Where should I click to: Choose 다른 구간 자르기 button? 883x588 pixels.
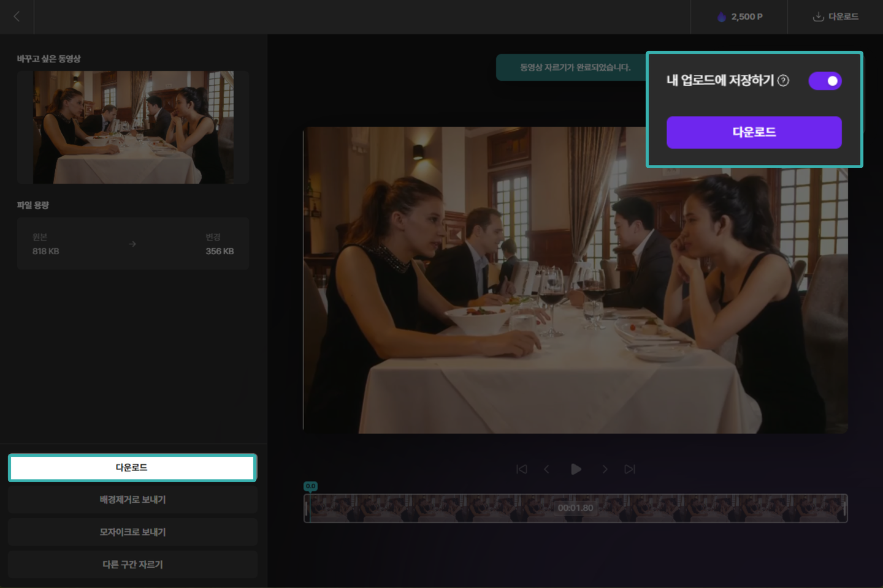132,565
